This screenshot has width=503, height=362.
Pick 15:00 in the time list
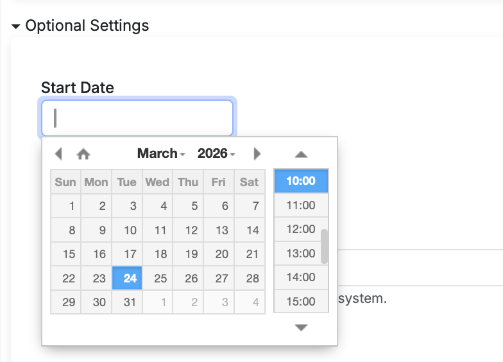coord(301,301)
